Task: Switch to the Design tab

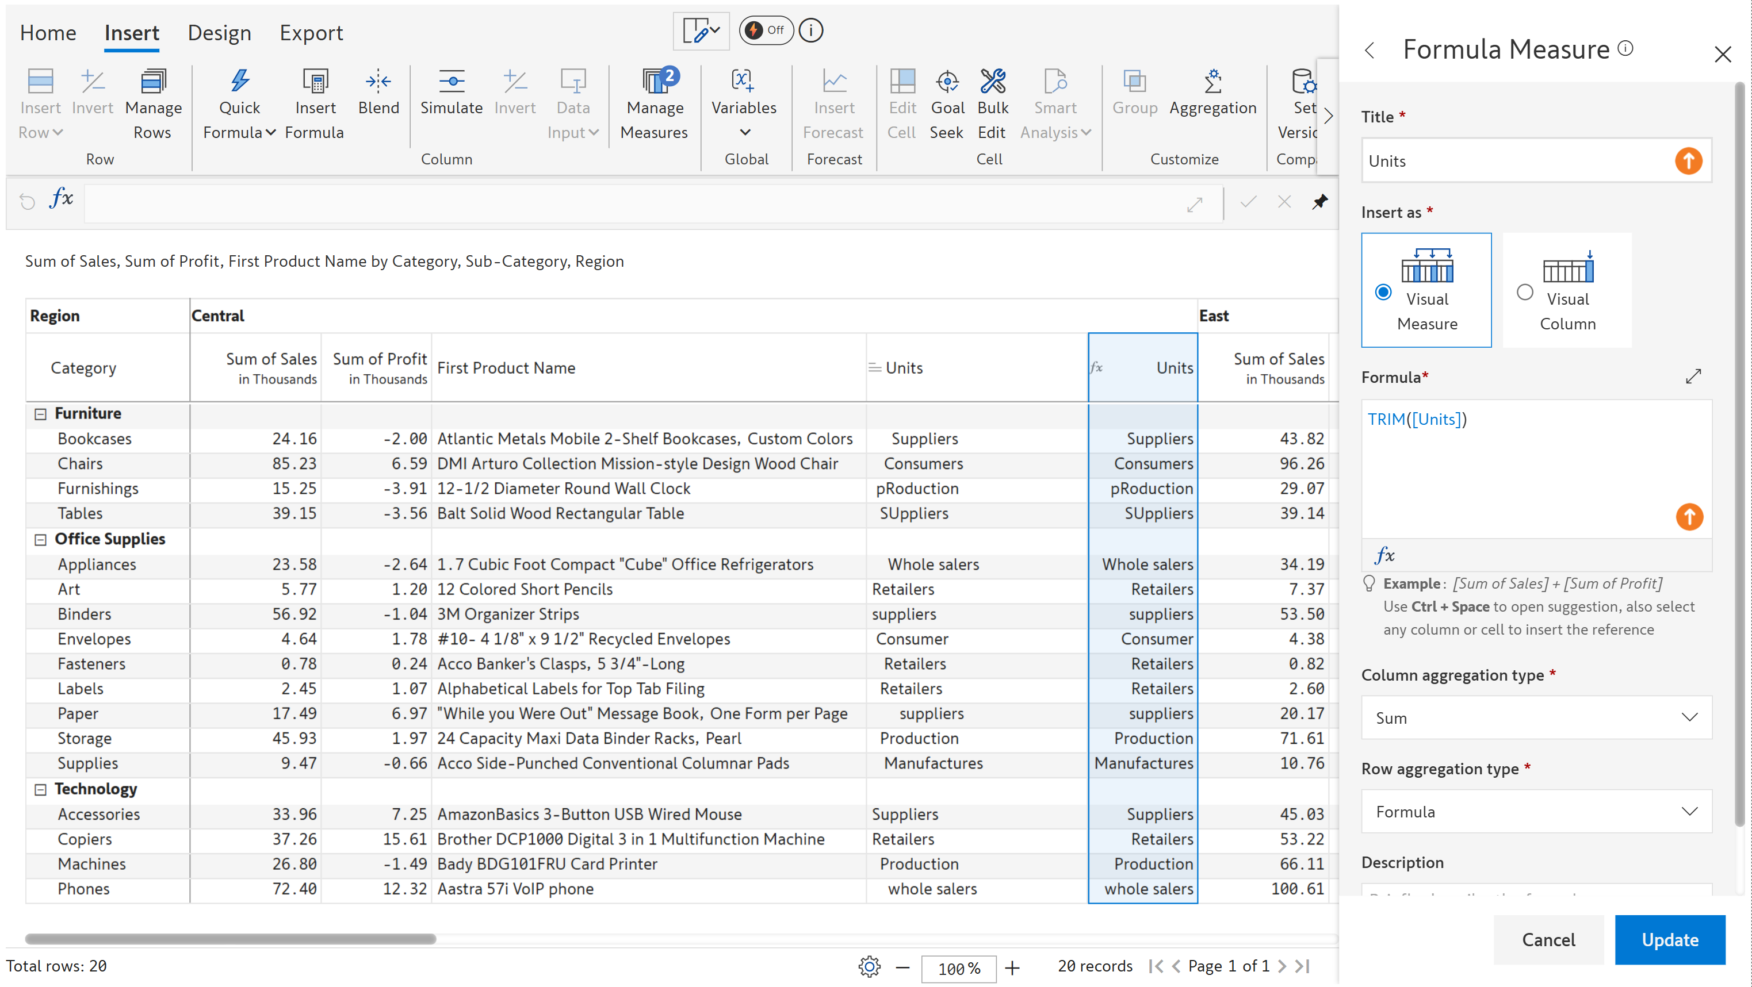Action: coord(219,33)
